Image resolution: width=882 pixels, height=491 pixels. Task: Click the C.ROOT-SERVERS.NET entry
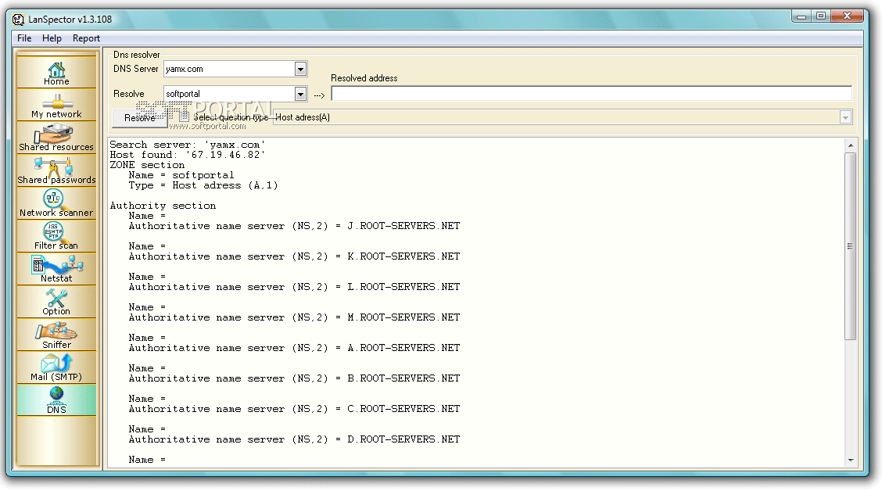(x=294, y=408)
